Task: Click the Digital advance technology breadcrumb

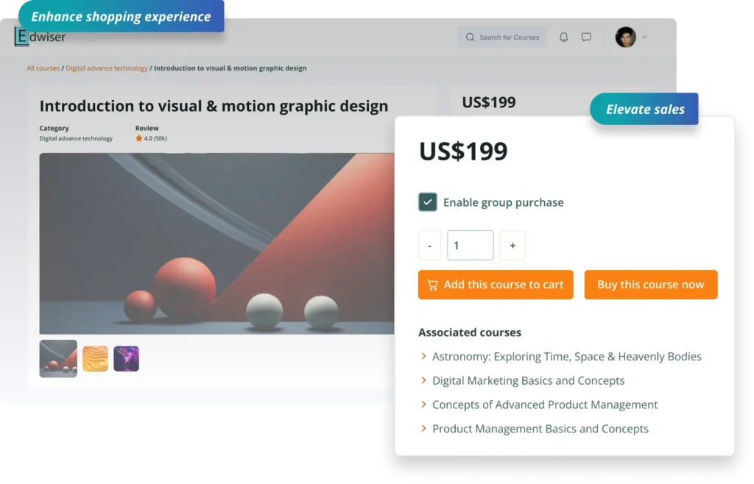Action: tap(105, 68)
